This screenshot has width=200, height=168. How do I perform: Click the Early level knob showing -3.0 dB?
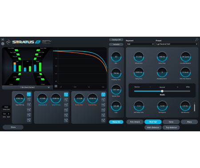(x=42, y=98)
